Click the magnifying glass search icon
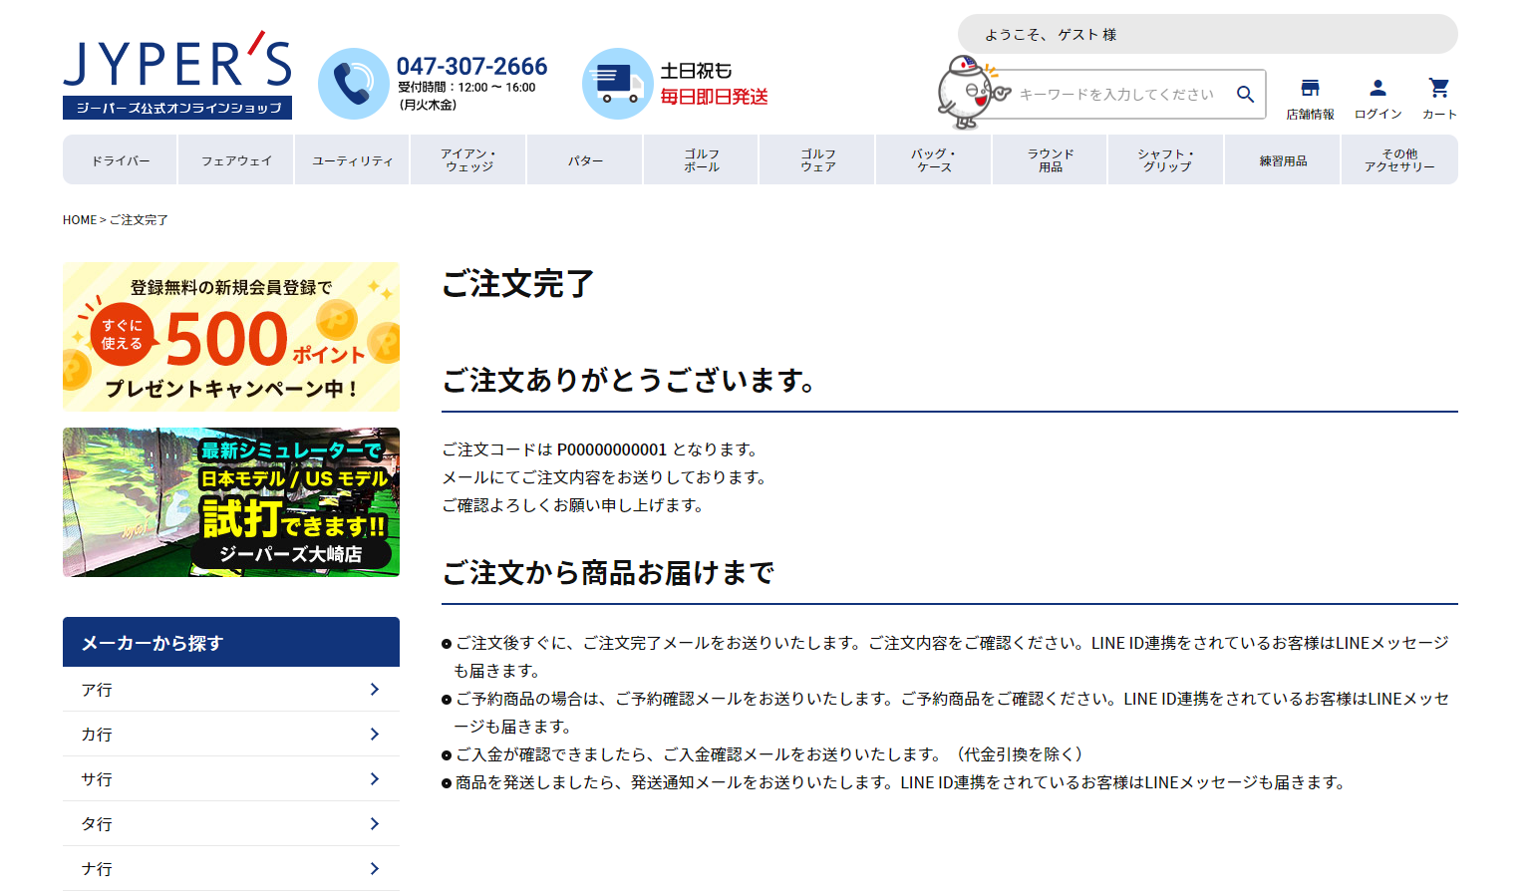Viewport: 1530px width, 892px height. 1245,94
